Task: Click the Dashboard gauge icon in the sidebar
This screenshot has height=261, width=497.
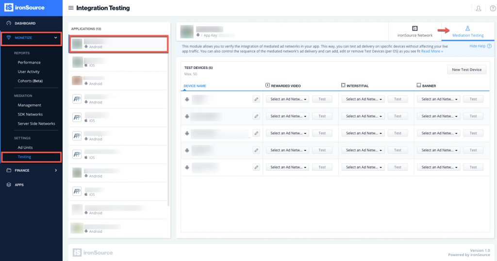Action: 9,23
